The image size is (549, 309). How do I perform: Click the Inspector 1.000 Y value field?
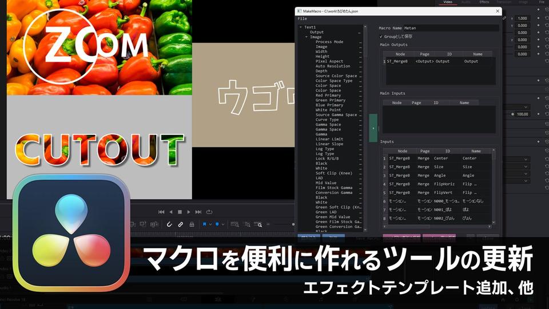(x=522, y=18)
